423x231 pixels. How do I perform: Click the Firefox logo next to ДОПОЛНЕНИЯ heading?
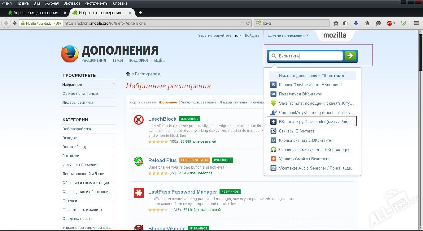pyautogui.click(x=69, y=53)
